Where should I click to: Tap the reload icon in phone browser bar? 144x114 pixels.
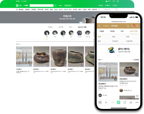point(125,102)
